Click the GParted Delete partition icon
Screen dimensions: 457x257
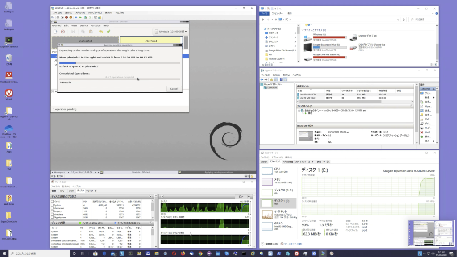point(62,32)
